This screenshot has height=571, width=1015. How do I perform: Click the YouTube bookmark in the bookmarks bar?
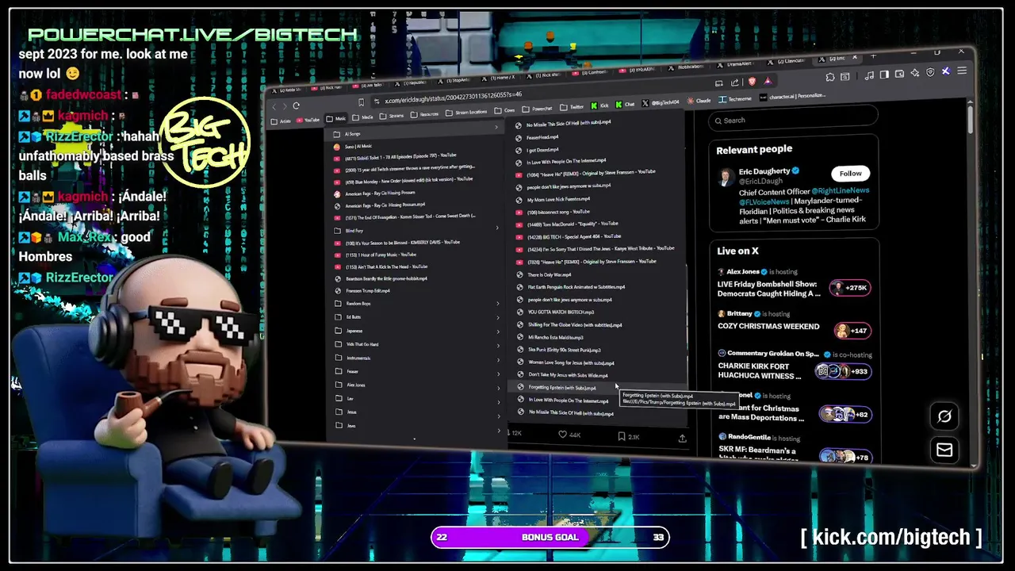click(x=308, y=121)
